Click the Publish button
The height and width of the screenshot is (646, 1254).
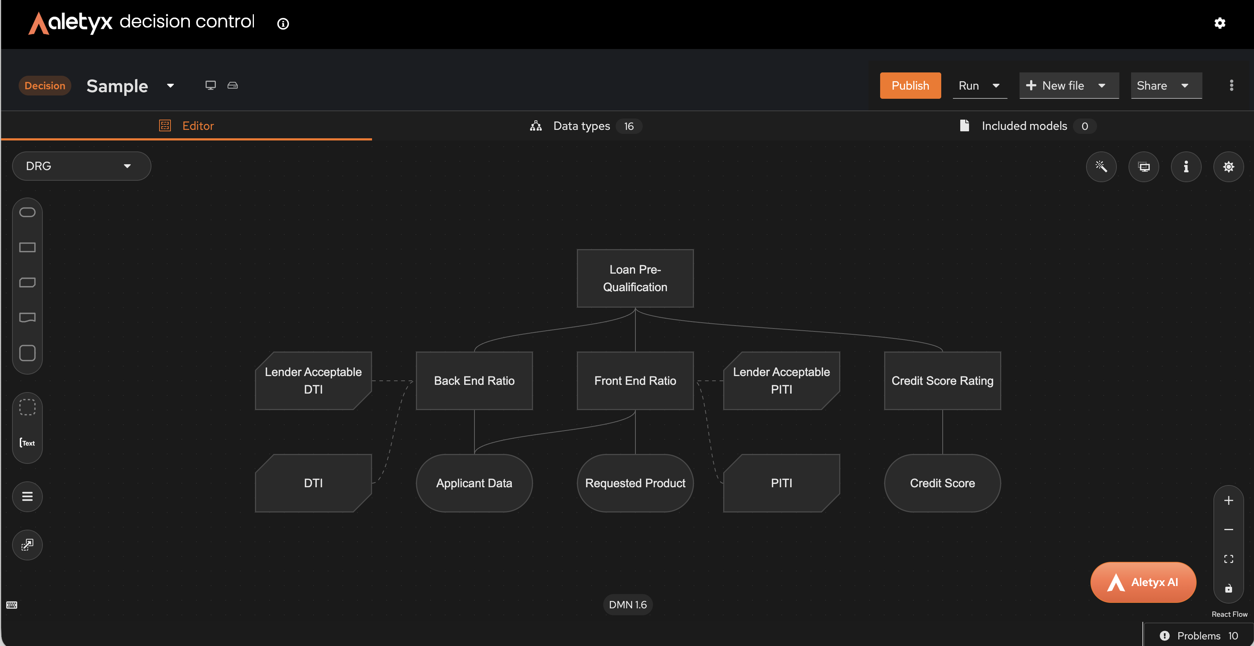click(909, 86)
